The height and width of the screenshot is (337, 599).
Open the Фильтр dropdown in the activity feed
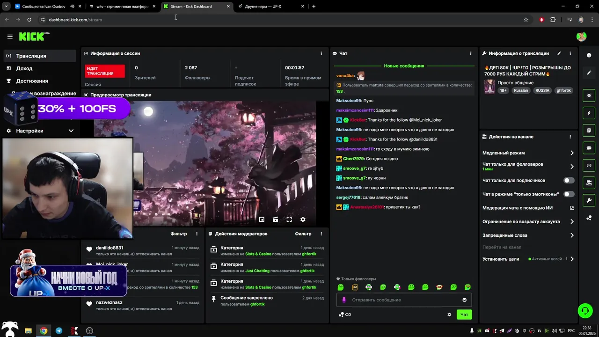[179, 234]
